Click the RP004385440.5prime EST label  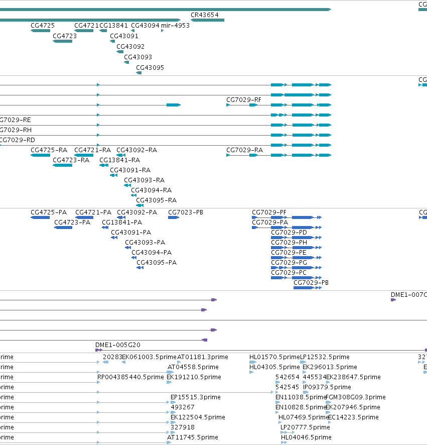tap(130, 377)
